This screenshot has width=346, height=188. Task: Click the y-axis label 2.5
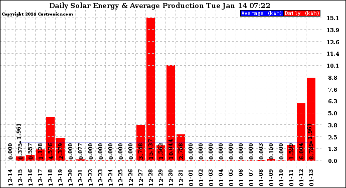click(332, 137)
